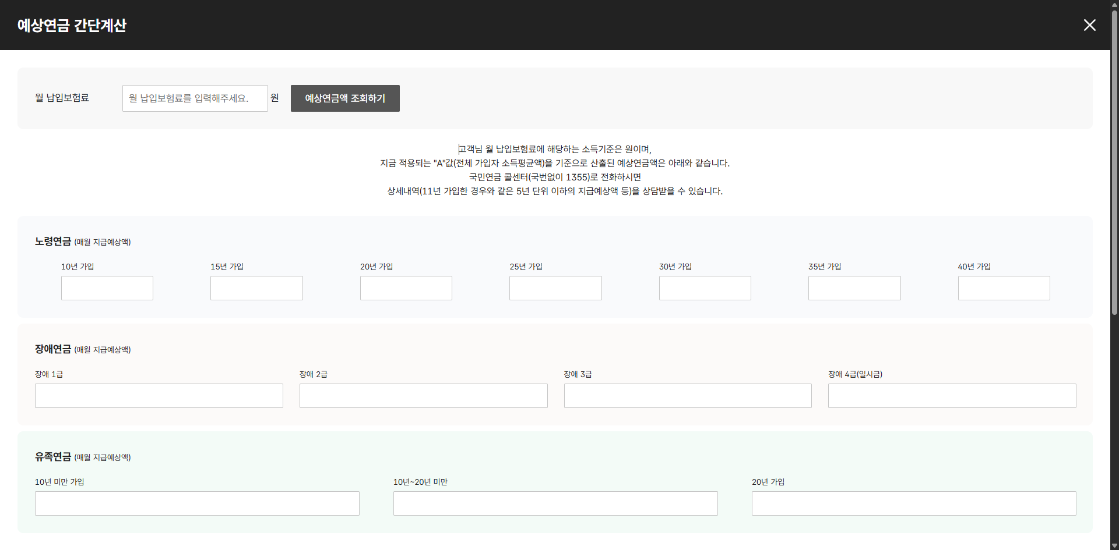Screen dimensions: 1119x550
Task: Click the 장애 3급 amount field
Action: [x=688, y=395]
